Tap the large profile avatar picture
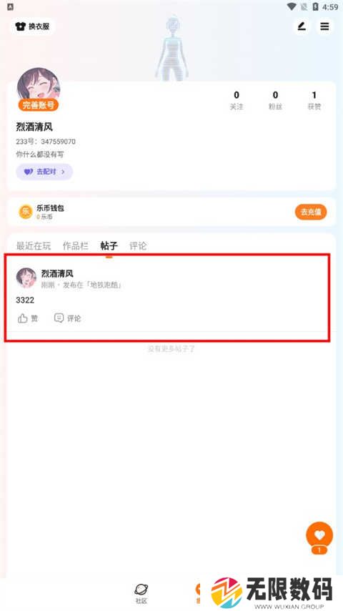 [x=39, y=86]
